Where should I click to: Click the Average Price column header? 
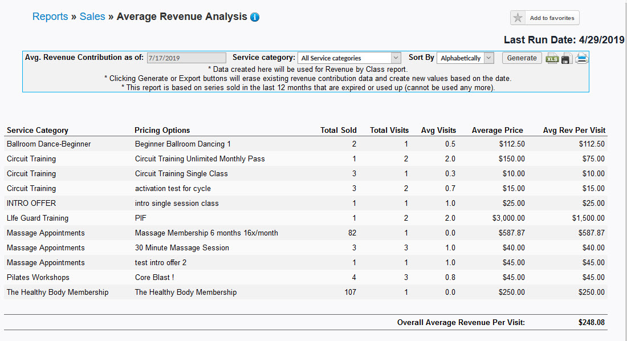pos(498,130)
